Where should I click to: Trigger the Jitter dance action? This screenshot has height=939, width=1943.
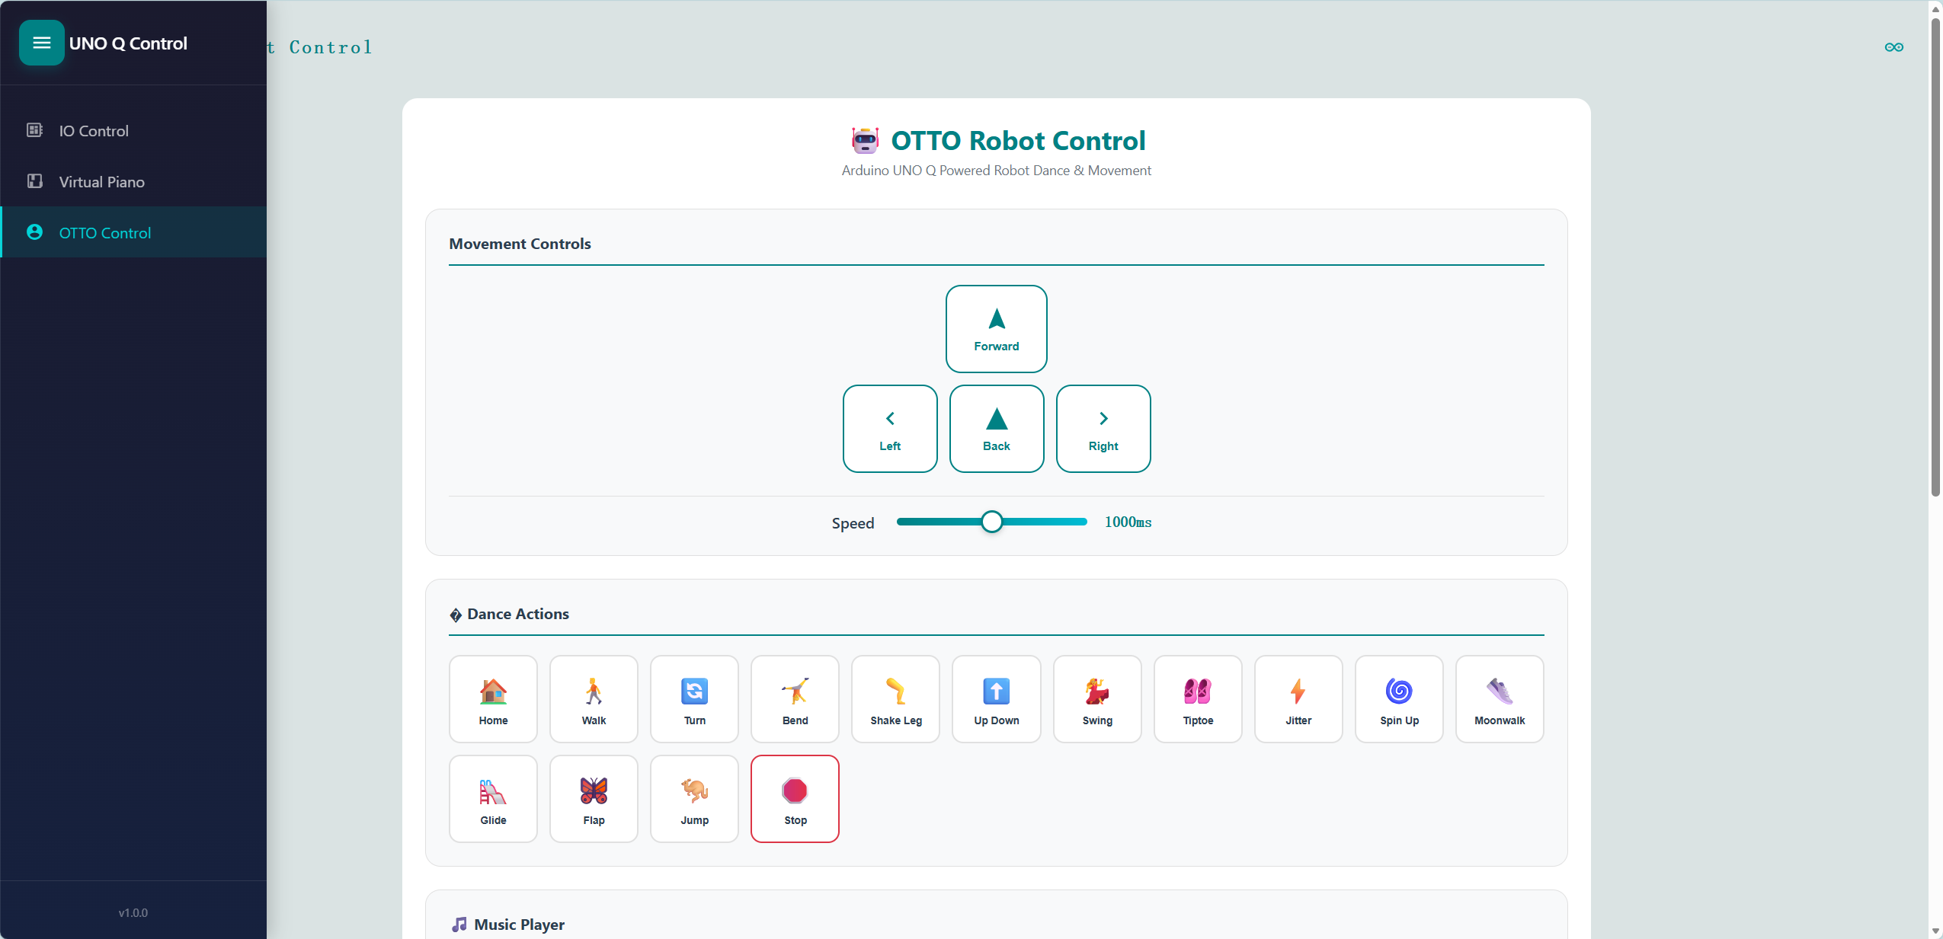click(1298, 699)
